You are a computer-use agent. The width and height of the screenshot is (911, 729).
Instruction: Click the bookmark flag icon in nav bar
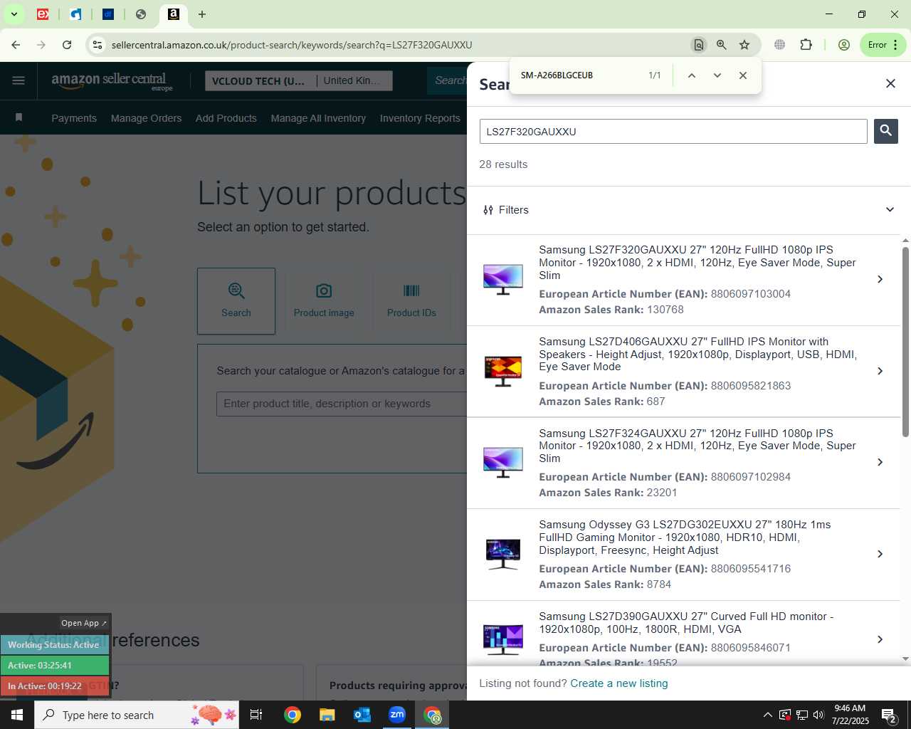pos(19,117)
